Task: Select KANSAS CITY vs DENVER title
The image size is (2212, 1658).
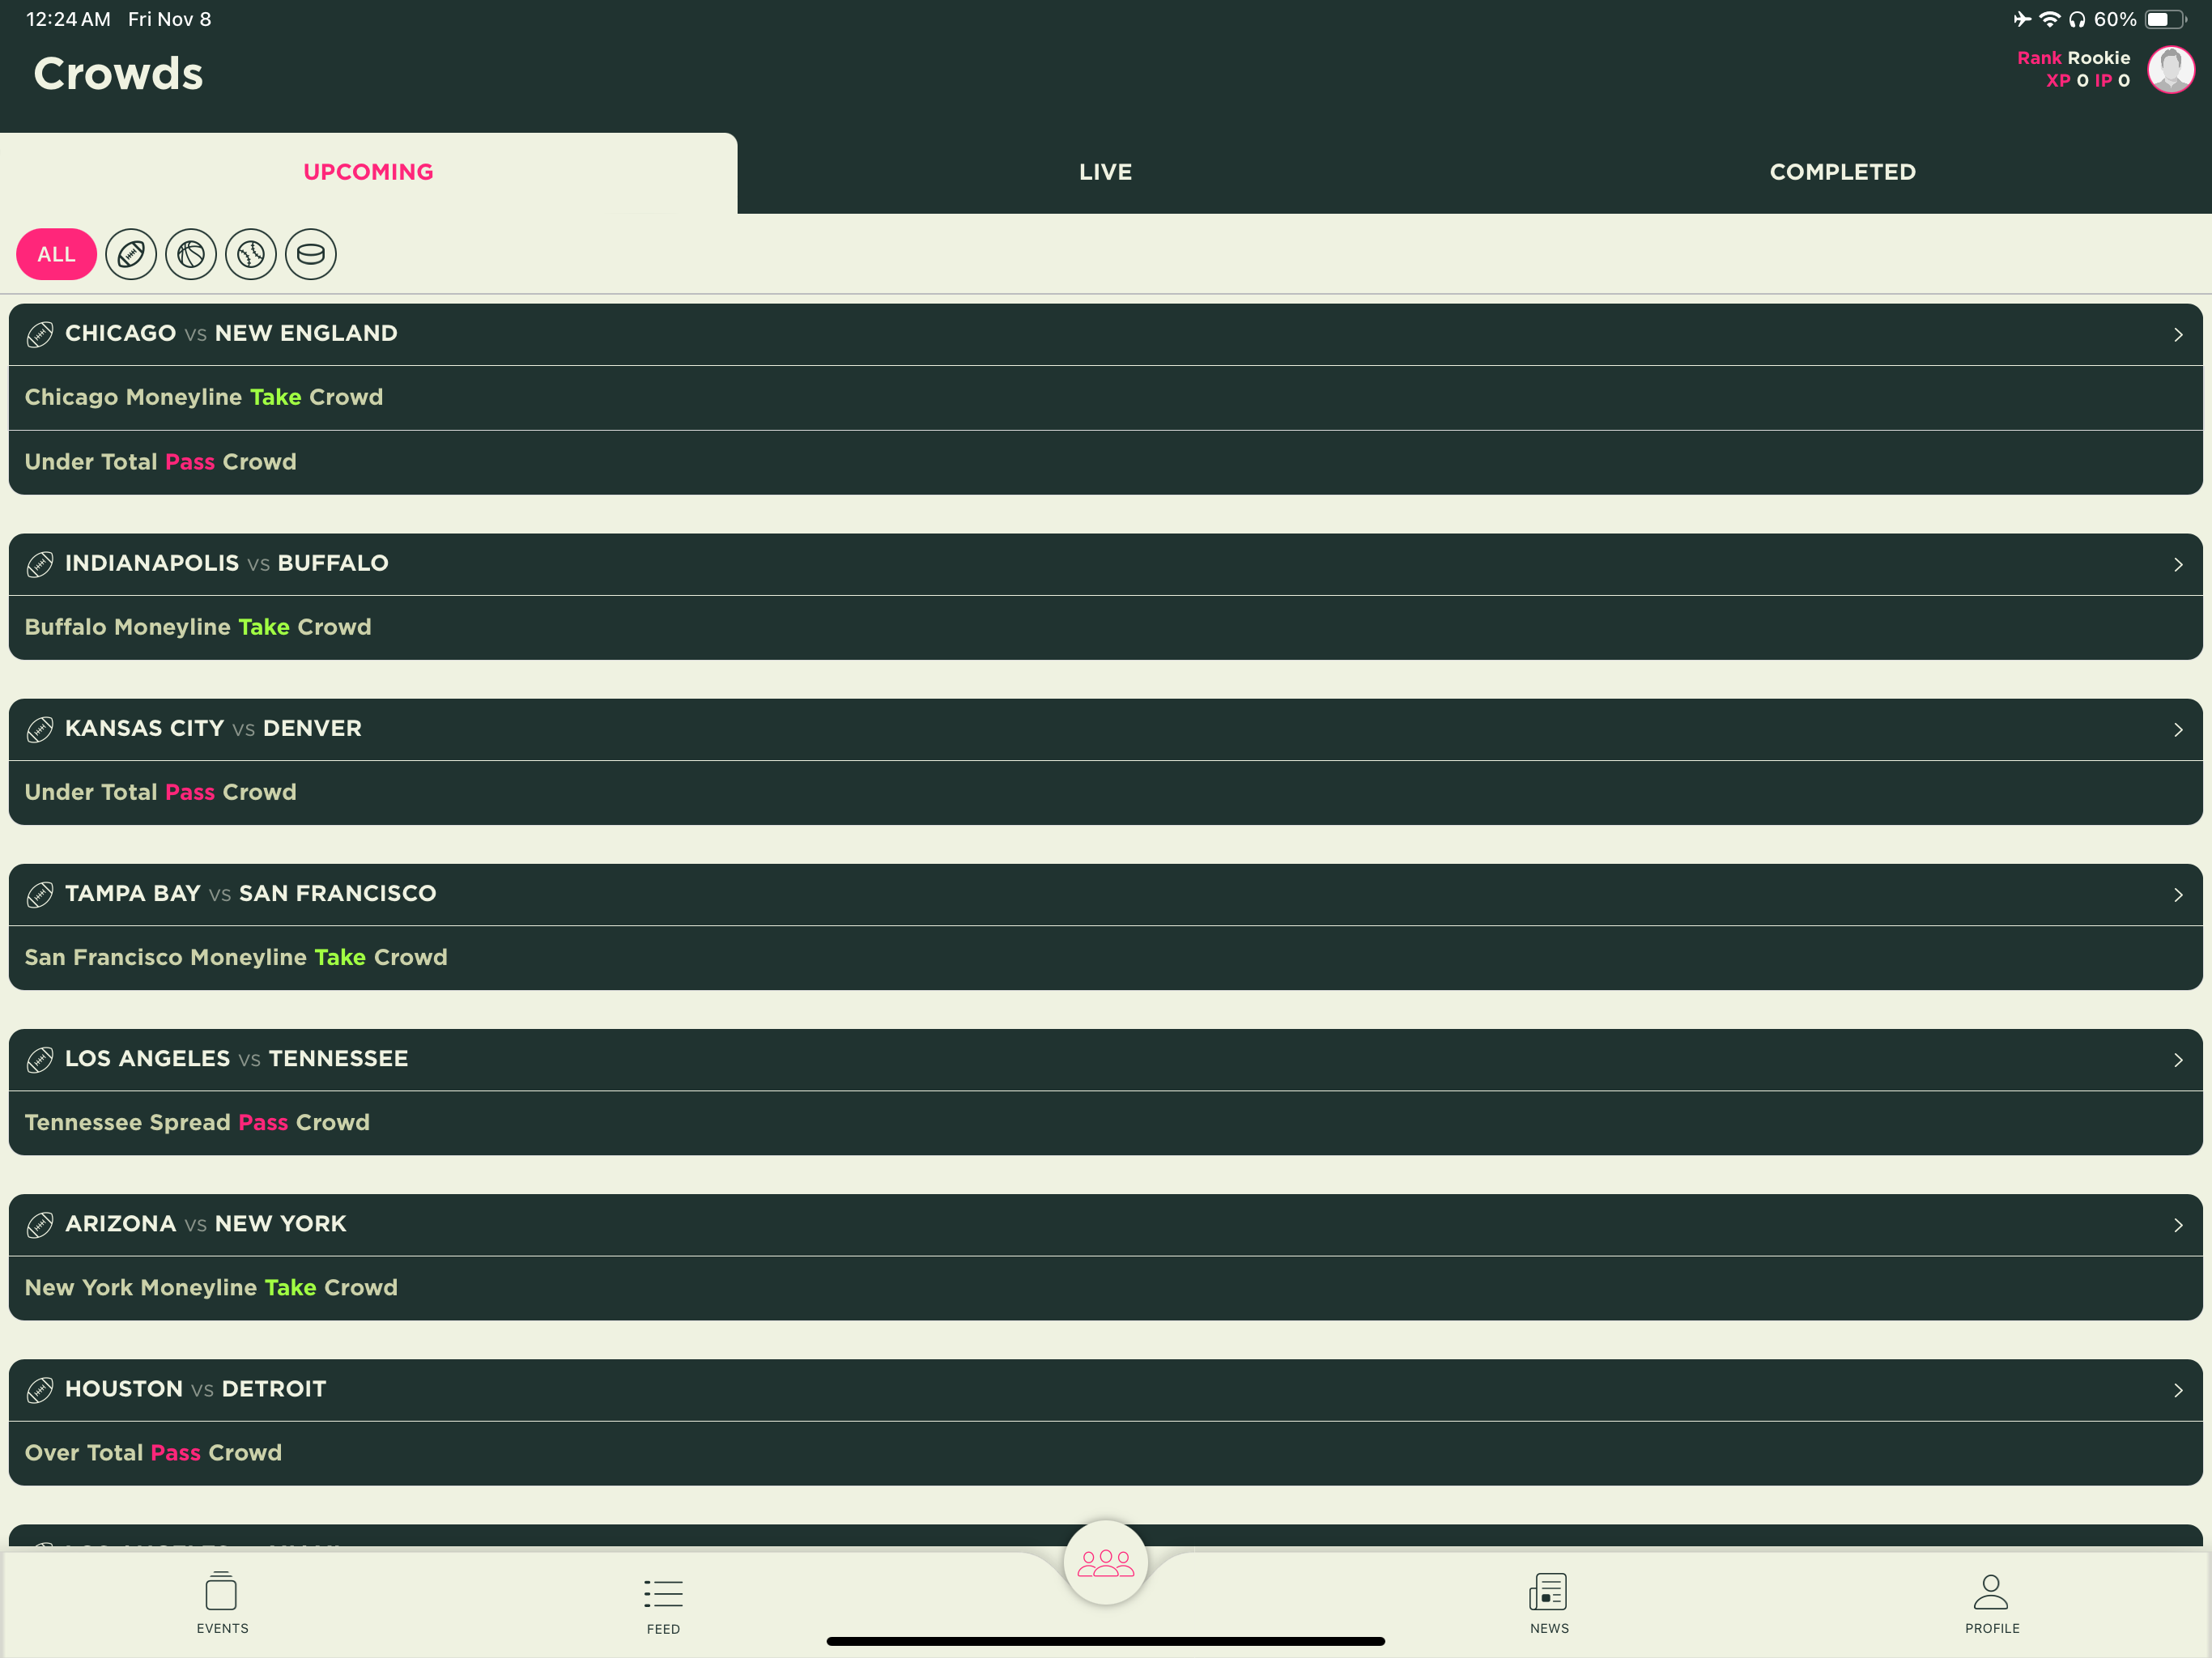Action: click(x=213, y=728)
